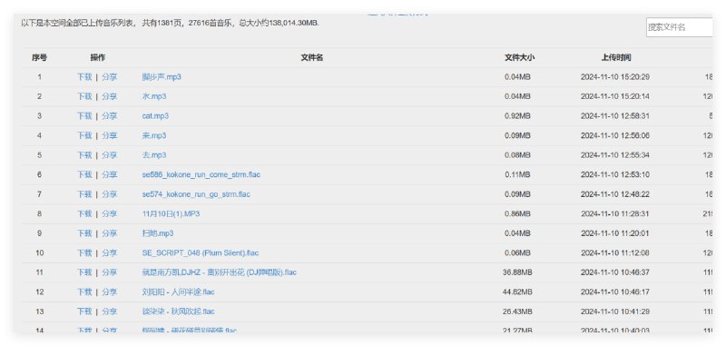Viewport: 726px width, 346px height.
Task: Select the 44.82MB size cell
Action: click(x=517, y=292)
